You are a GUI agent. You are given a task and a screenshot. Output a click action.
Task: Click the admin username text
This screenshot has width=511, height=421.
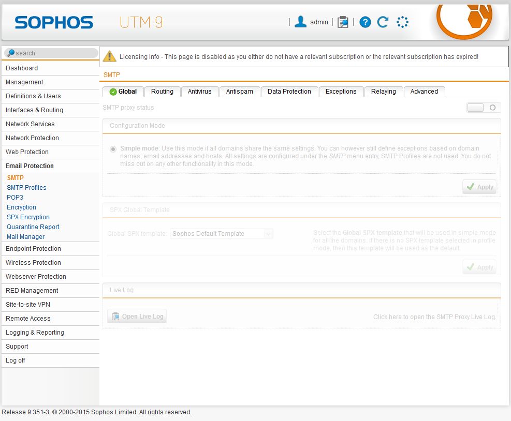319,22
